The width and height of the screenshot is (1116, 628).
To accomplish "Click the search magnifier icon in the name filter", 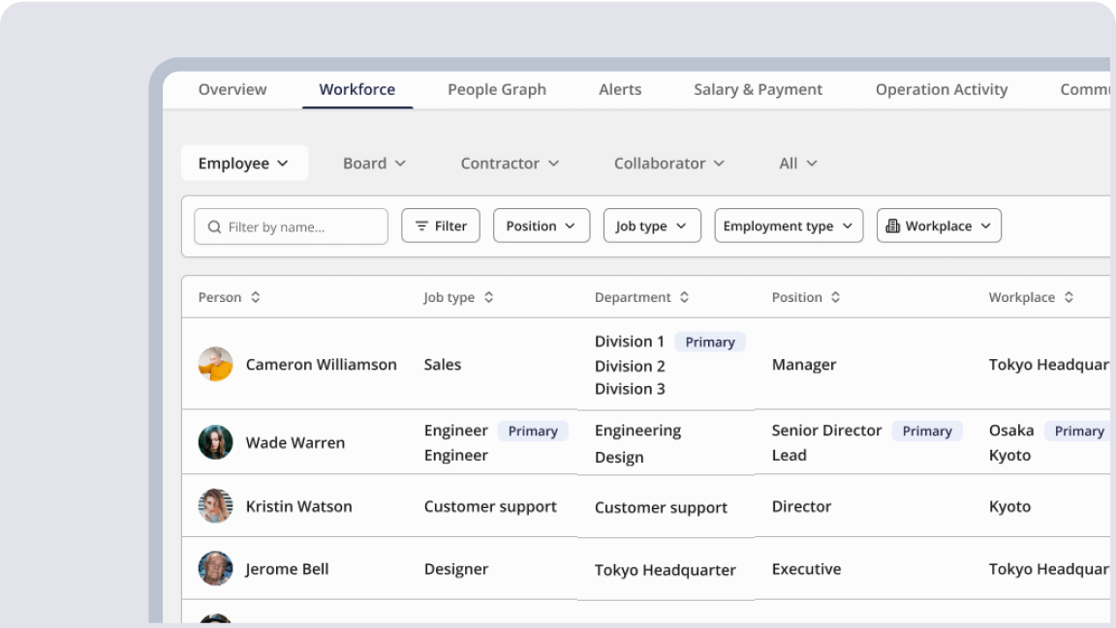I will pyautogui.click(x=214, y=225).
